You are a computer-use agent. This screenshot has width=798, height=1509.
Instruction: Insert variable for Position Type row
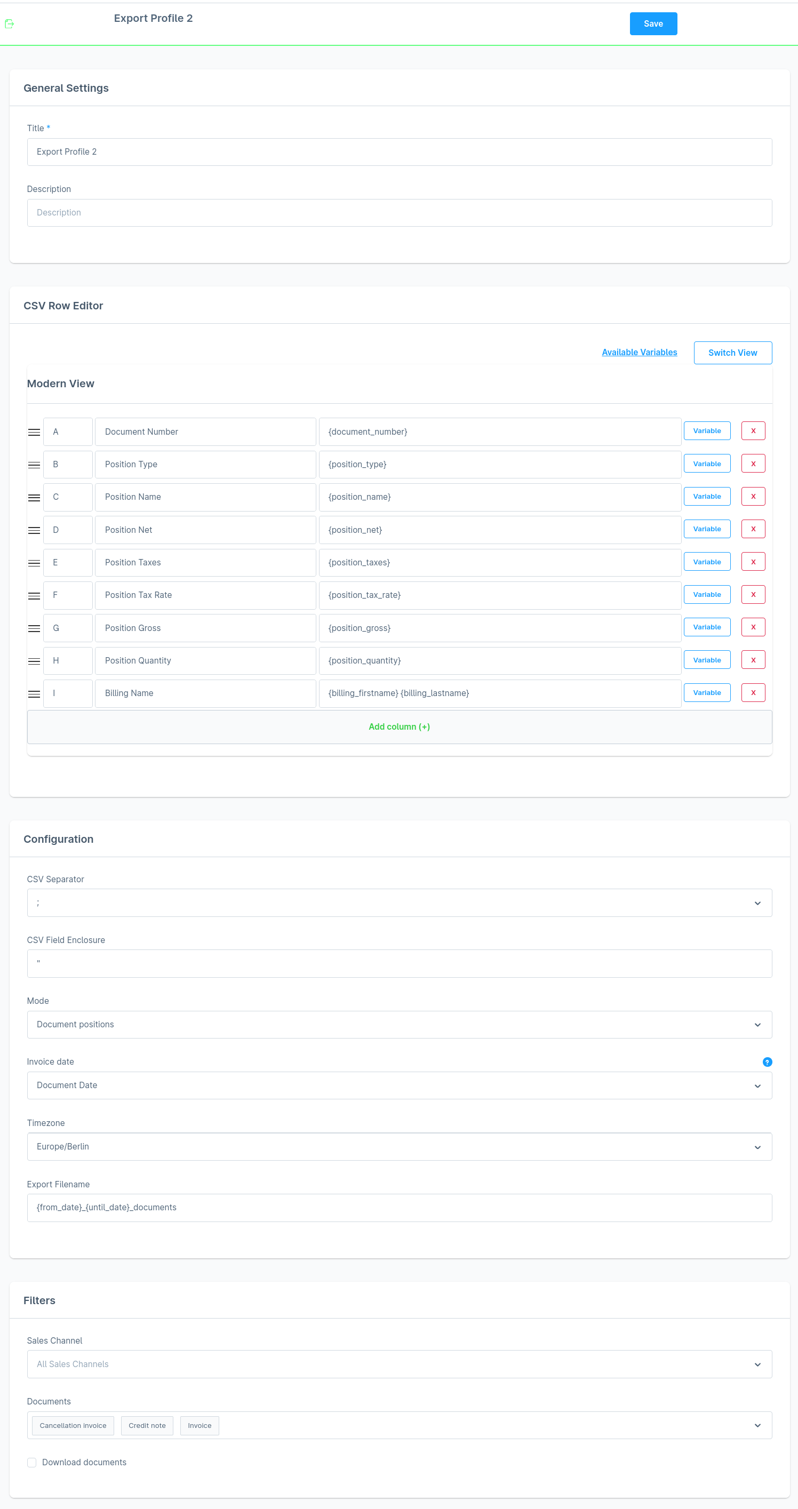point(707,464)
